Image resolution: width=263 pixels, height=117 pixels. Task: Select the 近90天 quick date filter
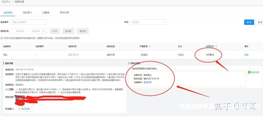click(x=83, y=31)
